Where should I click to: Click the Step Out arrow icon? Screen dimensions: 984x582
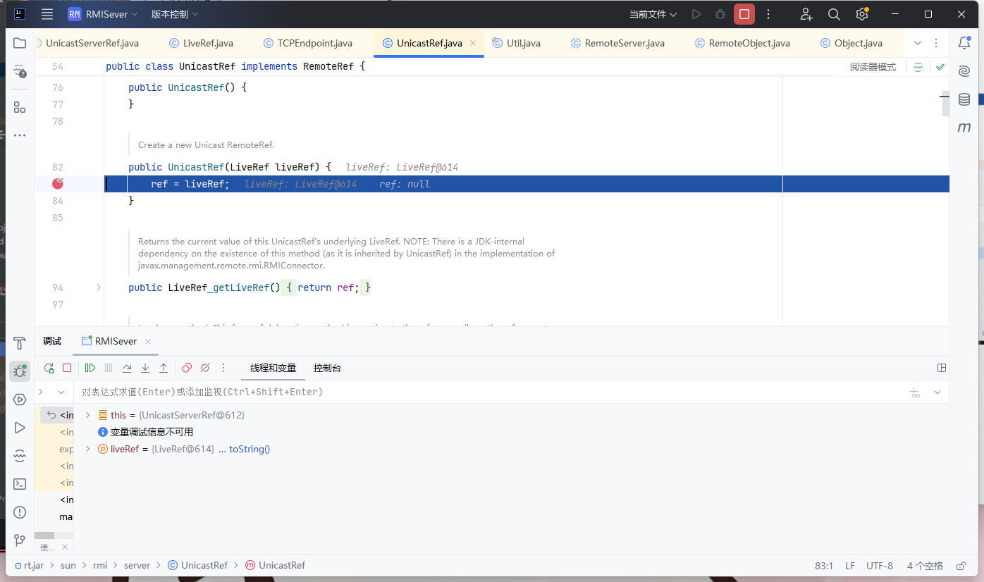[x=164, y=368]
